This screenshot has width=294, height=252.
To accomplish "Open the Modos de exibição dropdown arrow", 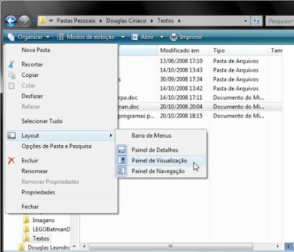I will [x=123, y=37].
